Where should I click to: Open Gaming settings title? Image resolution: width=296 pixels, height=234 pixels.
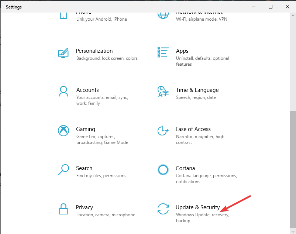86,129
